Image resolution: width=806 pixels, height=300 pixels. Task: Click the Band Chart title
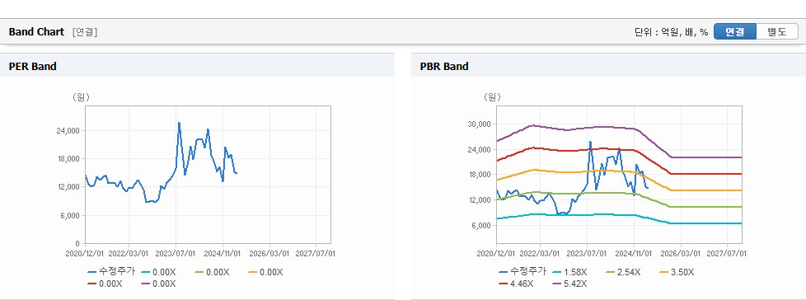click(36, 32)
